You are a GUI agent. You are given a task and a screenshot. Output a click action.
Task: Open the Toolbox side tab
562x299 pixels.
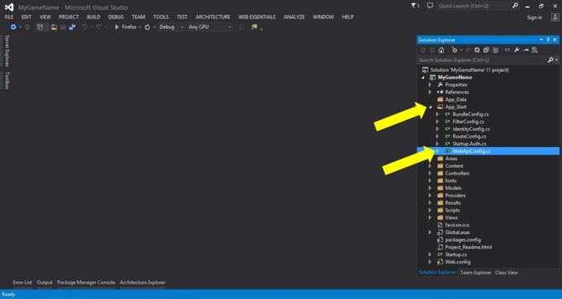(7, 80)
